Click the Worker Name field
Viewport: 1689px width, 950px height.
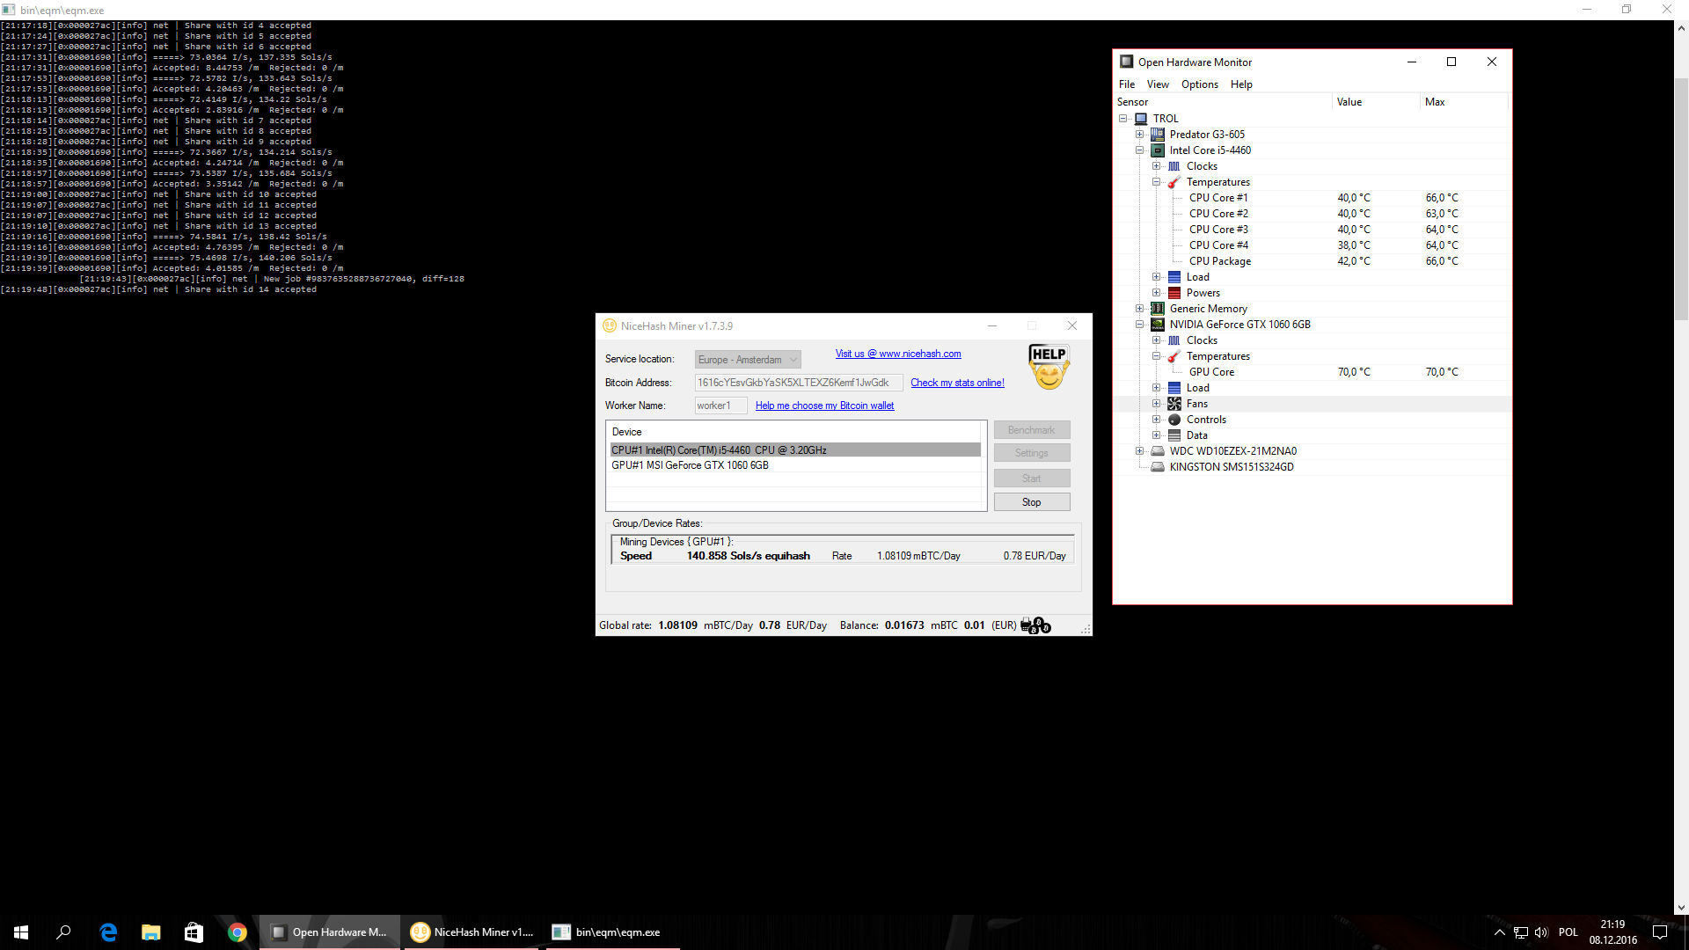pos(720,406)
